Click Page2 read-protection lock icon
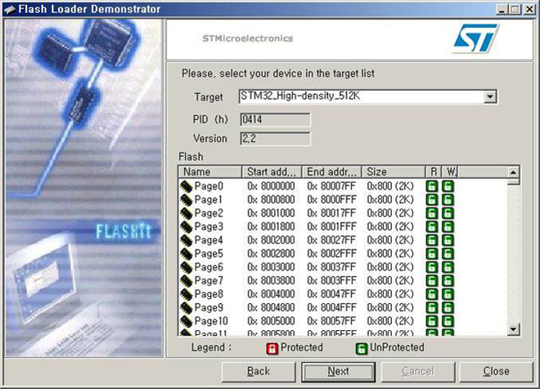Screen dimensions: 540x389 432,213
